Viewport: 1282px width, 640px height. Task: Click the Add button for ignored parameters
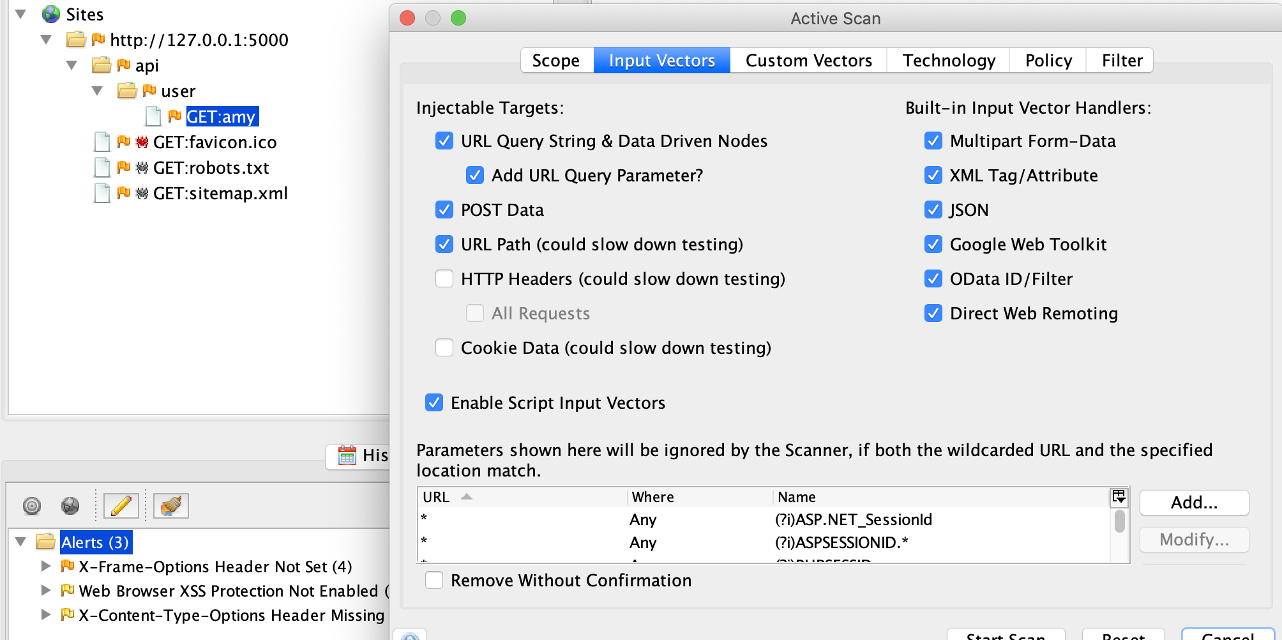point(1193,503)
